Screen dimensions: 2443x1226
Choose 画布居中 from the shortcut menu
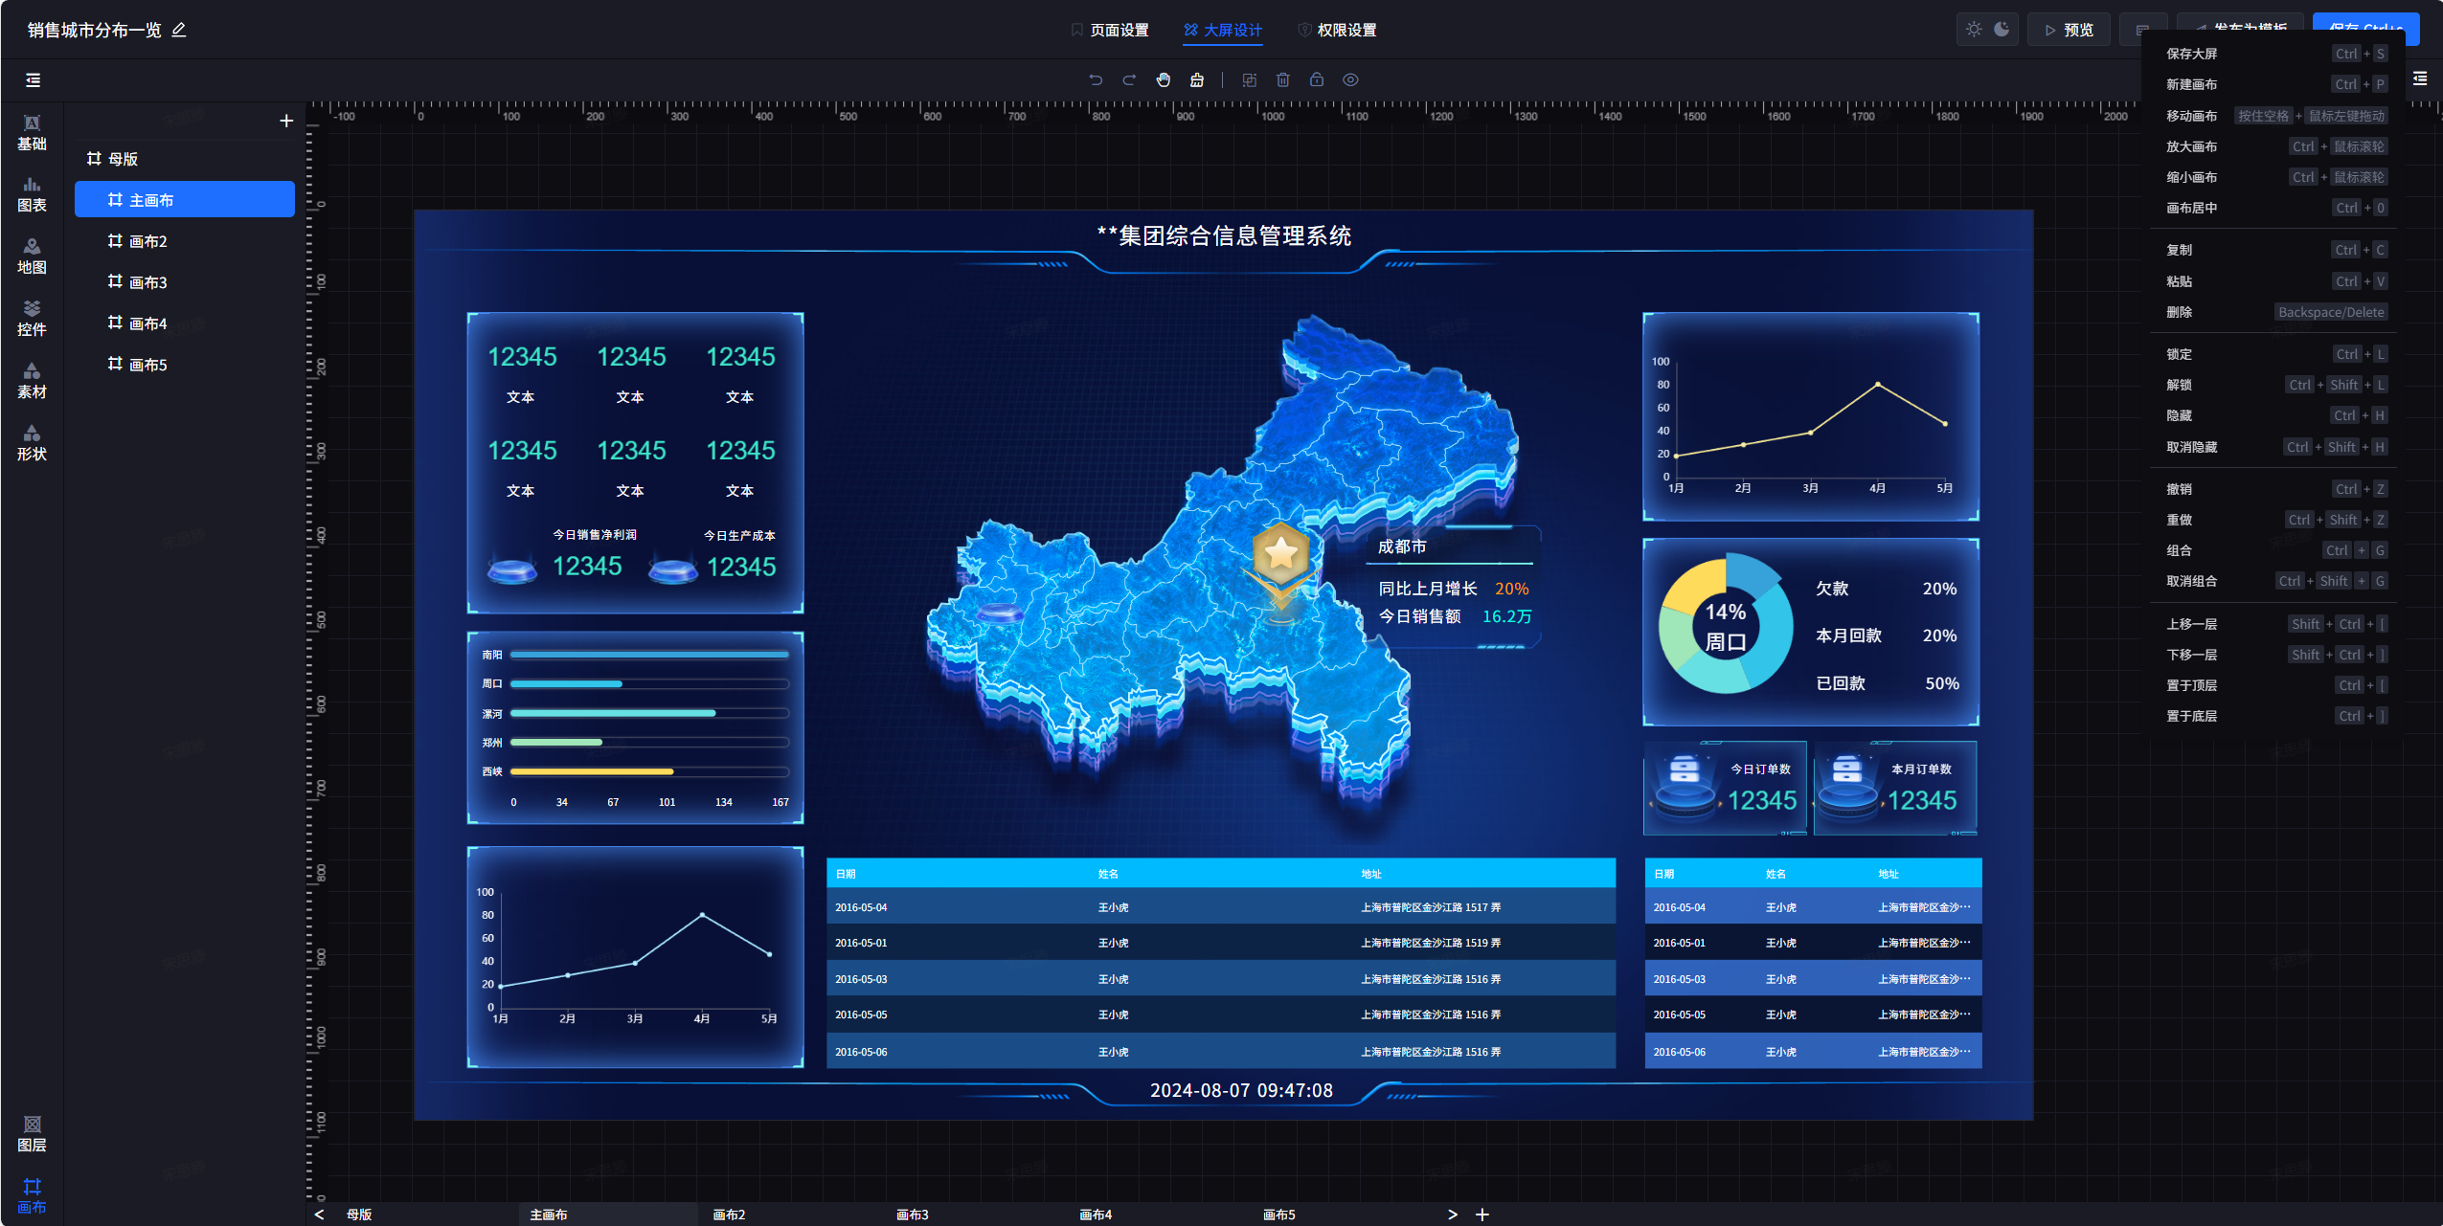pyautogui.click(x=2191, y=208)
